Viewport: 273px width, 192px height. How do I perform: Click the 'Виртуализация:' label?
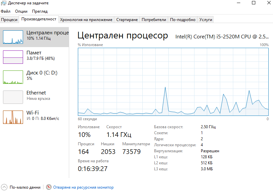tap(168, 151)
